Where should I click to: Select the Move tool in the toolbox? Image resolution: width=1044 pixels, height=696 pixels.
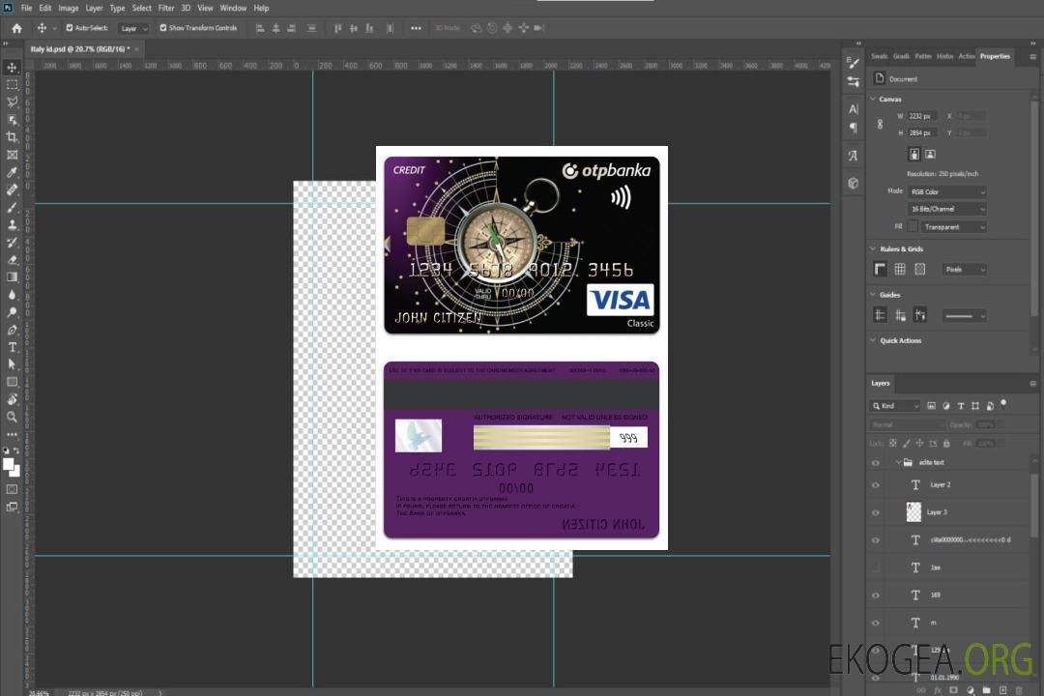12,68
